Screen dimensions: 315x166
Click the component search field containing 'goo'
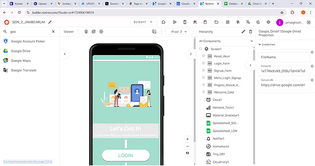pos(30,32)
